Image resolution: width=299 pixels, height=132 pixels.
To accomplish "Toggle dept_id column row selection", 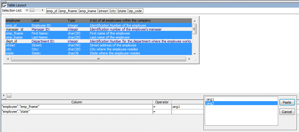I will point(12,41).
